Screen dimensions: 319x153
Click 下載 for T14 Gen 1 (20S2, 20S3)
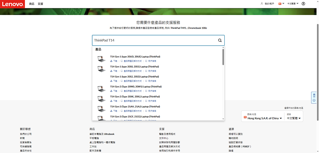[114, 81]
